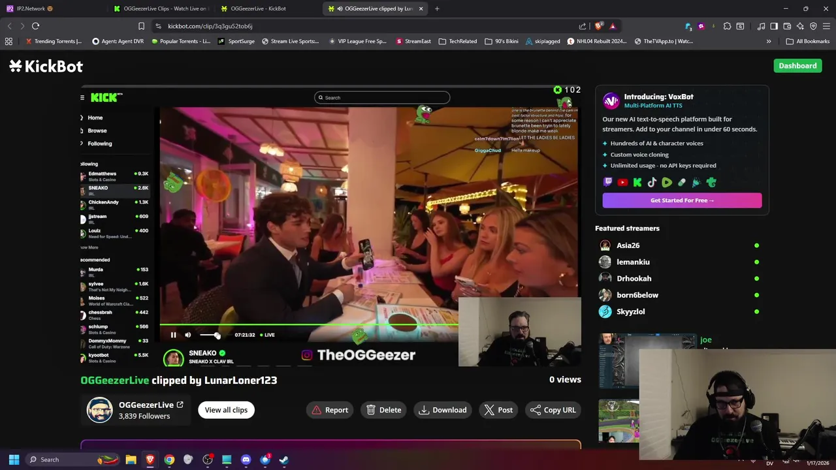Switch to OGGeezerLive Clips - Watch Live tab

160,8
